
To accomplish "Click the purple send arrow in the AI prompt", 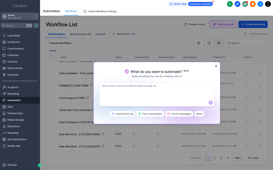I will tap(210, 103).
